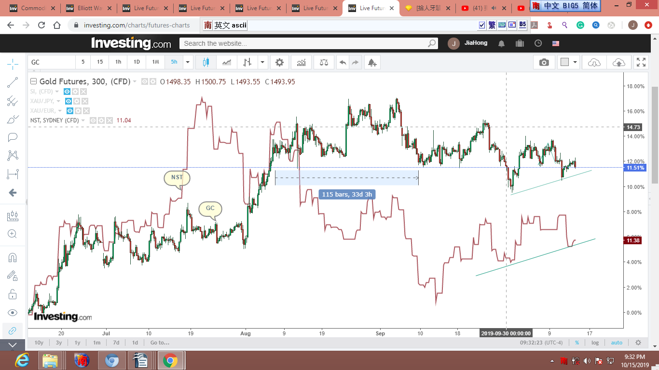Create a new alert with bell-plus icon
659x370 pixels.
(x=371, y=62)
